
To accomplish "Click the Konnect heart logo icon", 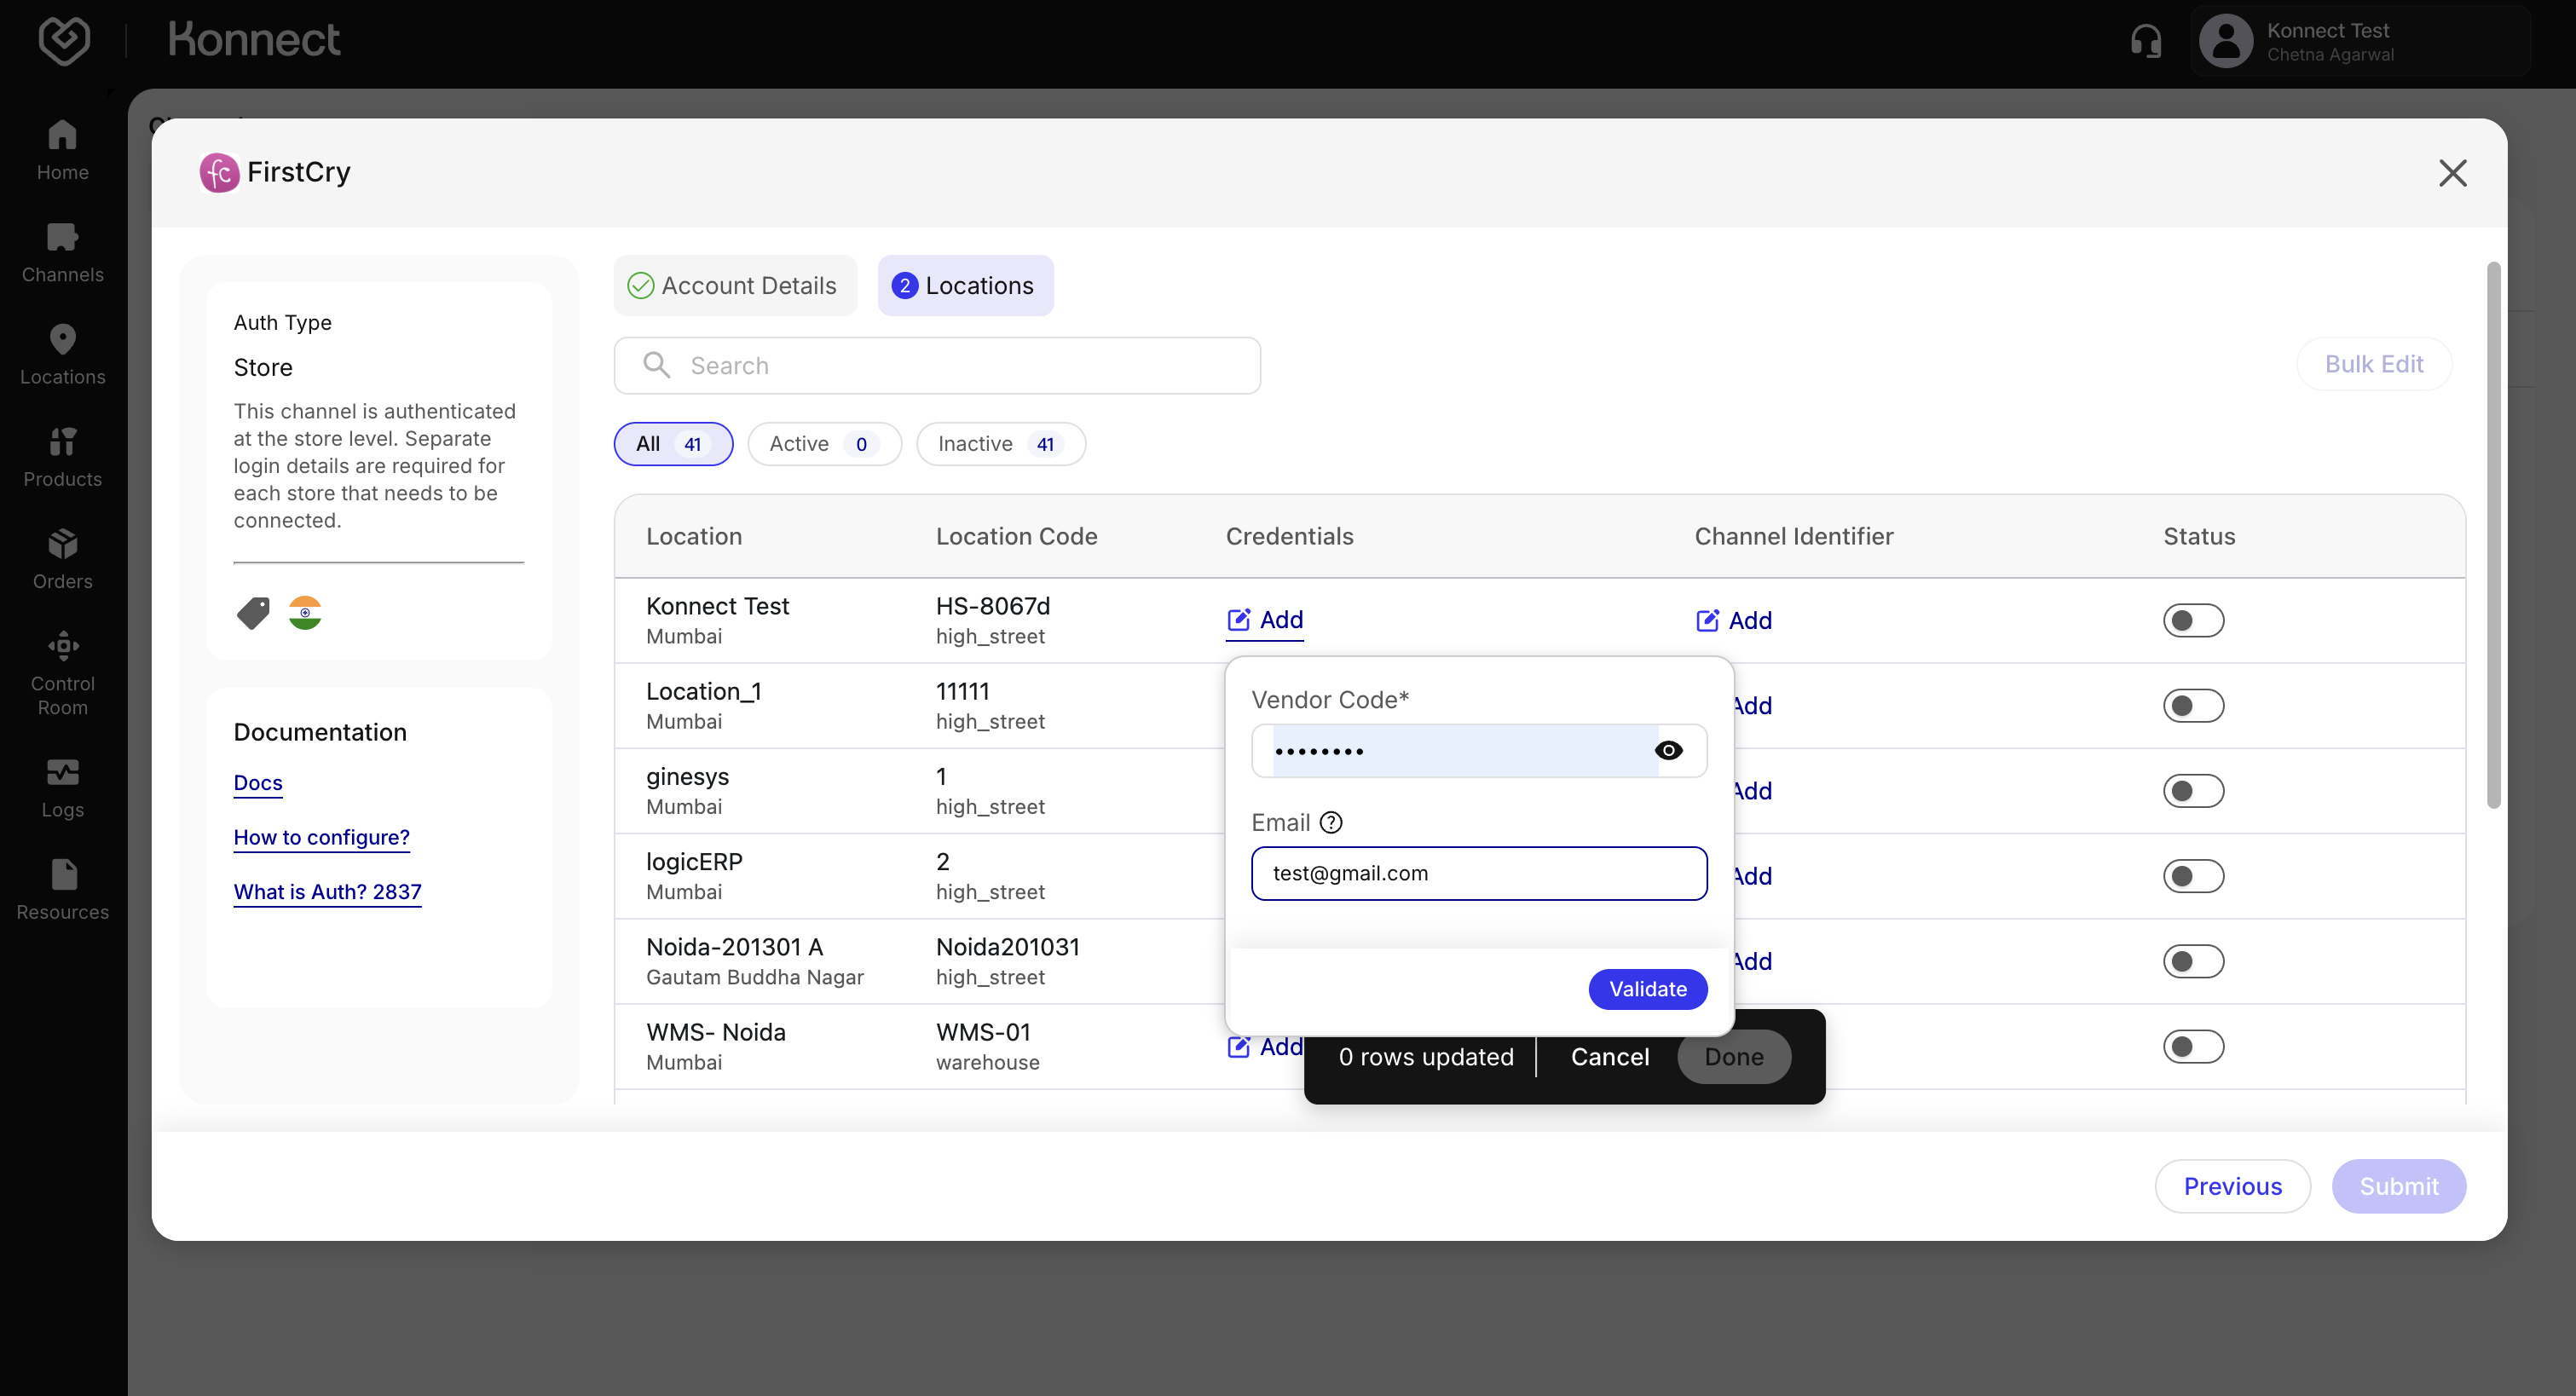I will (x=64, y=40).
